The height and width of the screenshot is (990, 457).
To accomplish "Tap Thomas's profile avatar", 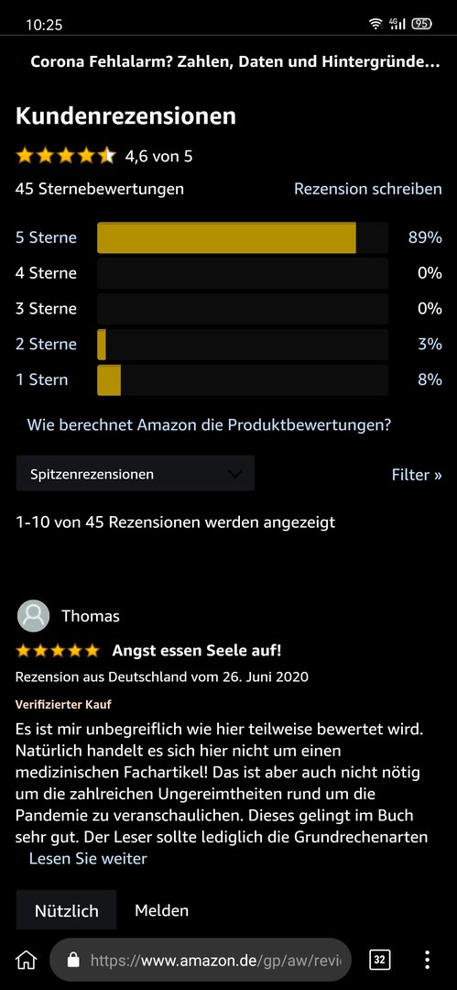I will pos(33,616).
